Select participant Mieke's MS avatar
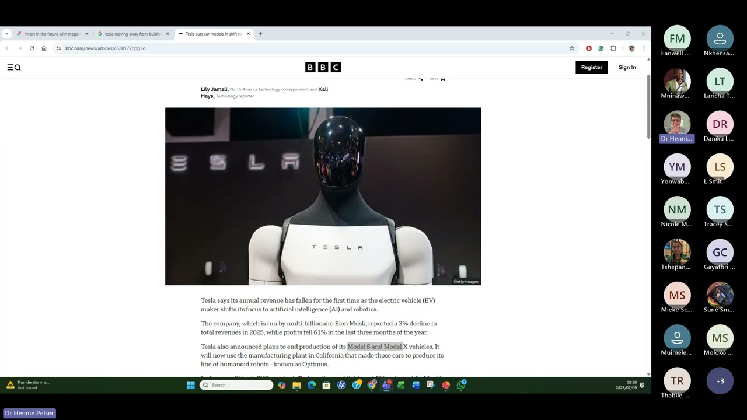Image resolution: width=747 pixels, height=420 pixels. coord(677,295)
